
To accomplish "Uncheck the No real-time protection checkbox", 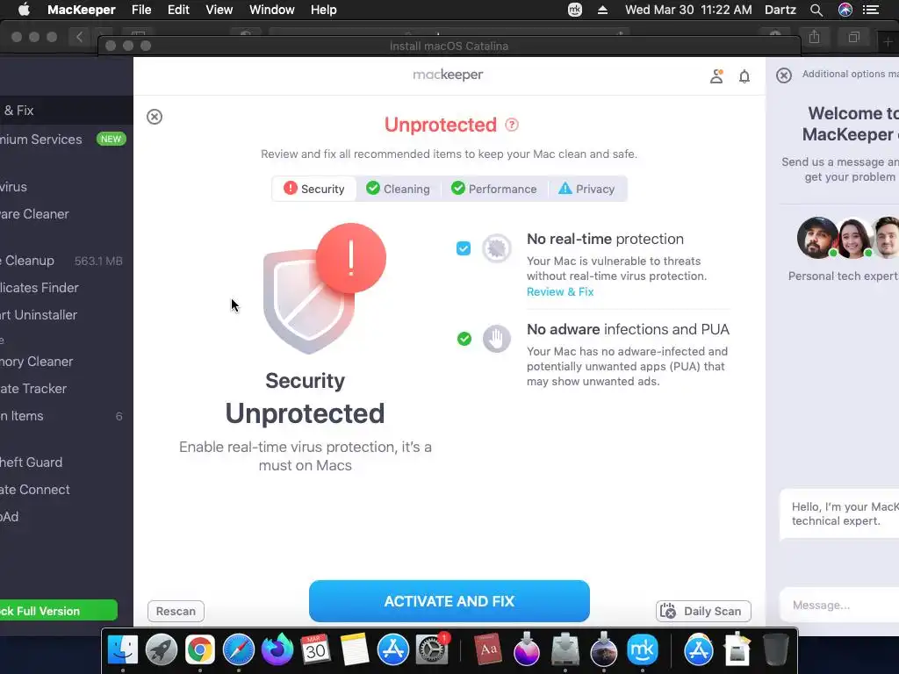I will click(x=464, y=248).
